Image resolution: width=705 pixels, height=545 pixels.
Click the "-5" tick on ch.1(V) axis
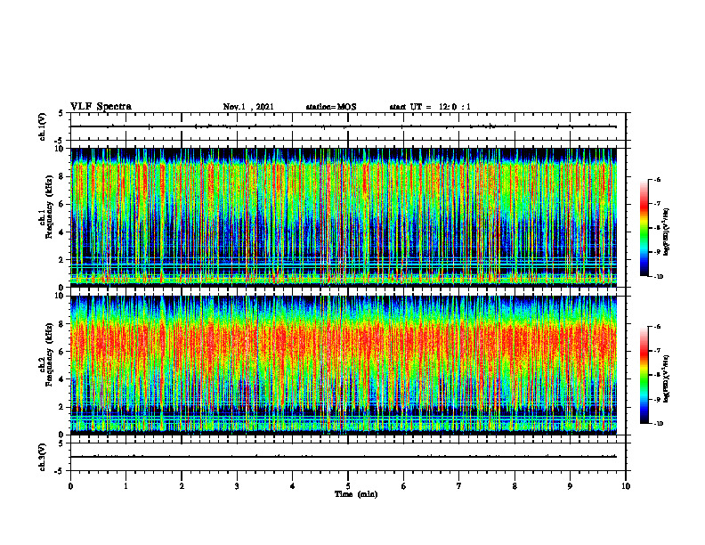coord(60,141)
